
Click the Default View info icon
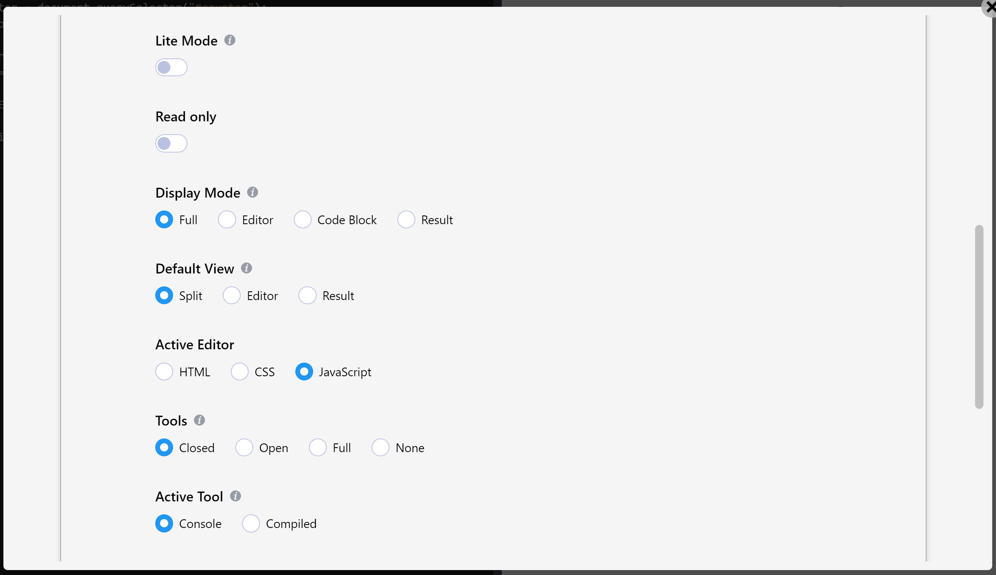click(247, 267)
